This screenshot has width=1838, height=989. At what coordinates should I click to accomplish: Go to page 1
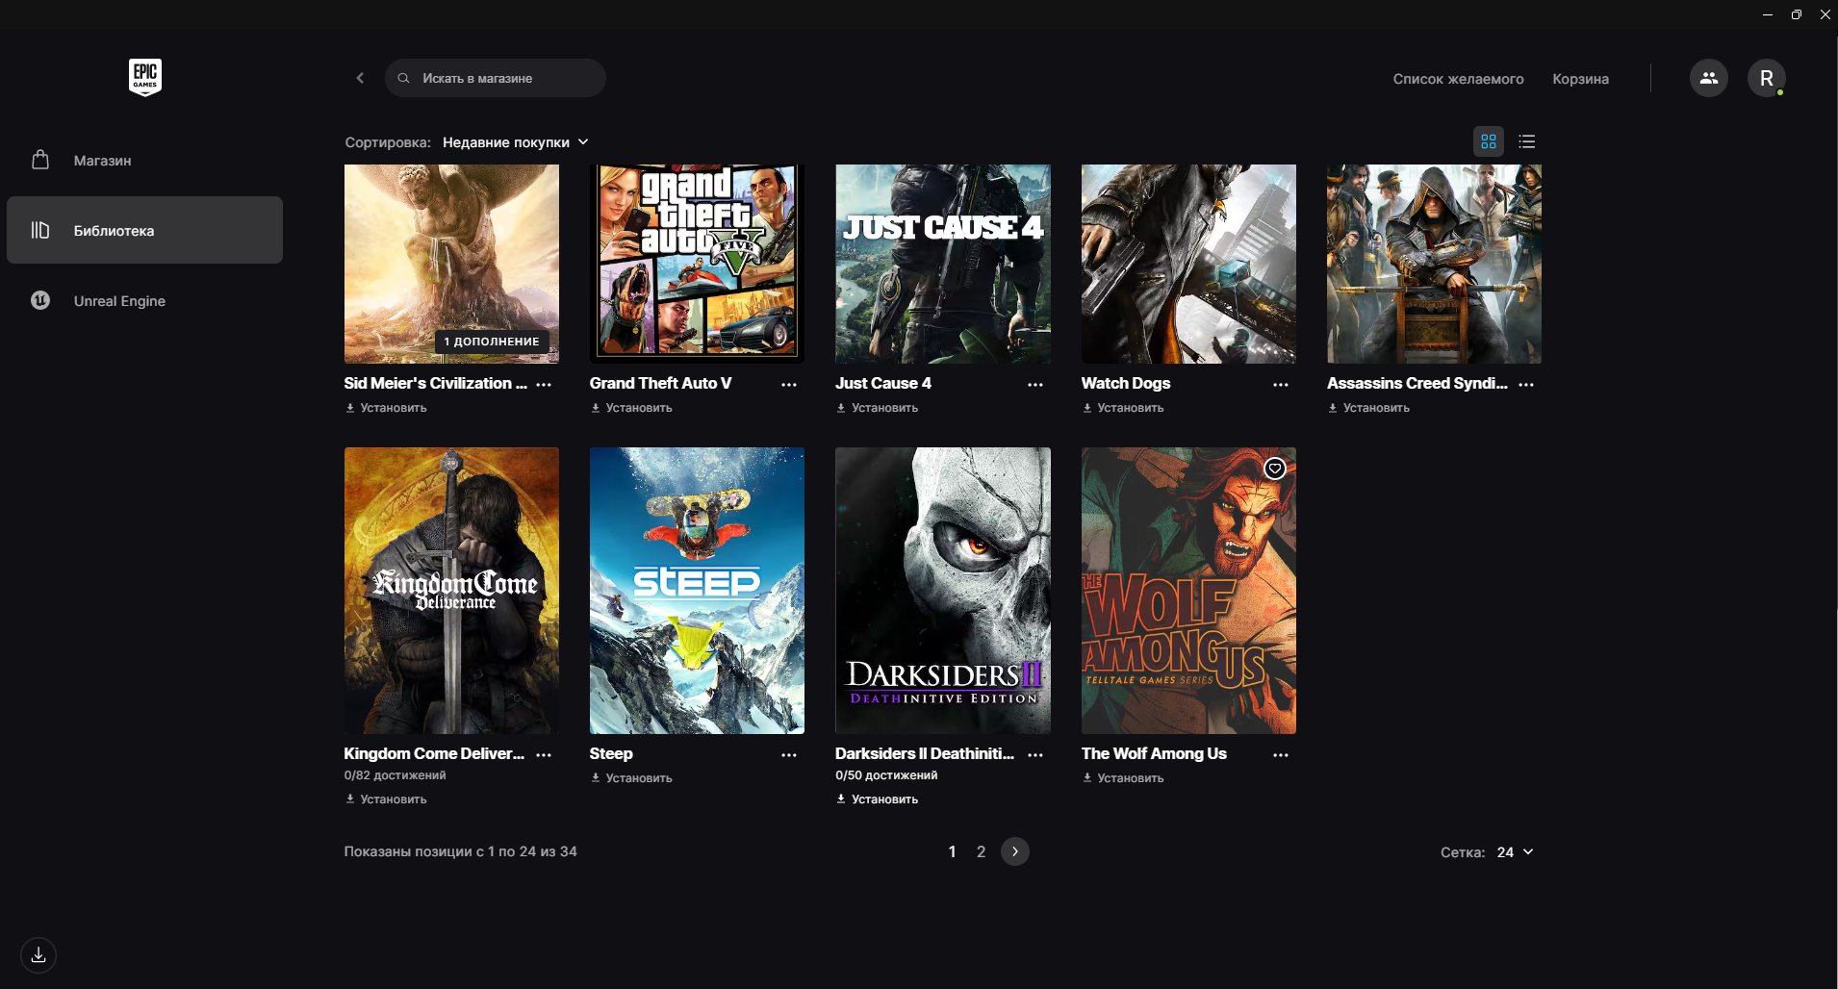pyautogui.click(x=952, y=851)
